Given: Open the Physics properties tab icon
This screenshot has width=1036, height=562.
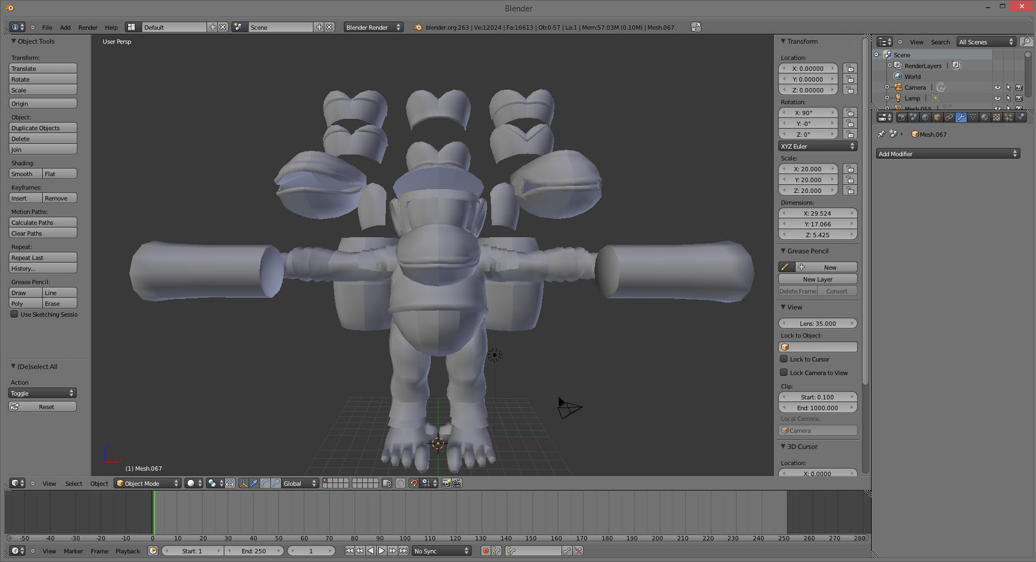Looking at the screenshot, I should click(1020, 117).
